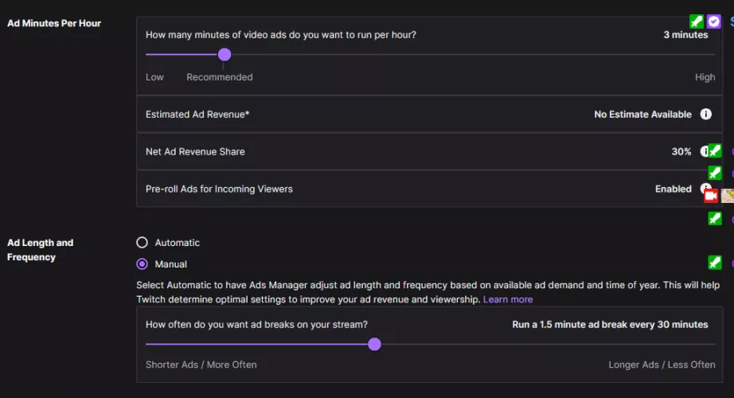
Task: Click the red camera badge icon
Action: (711, 196)
